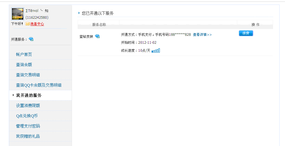Go to 查询余额
The height and width of the screenshot is (146, 285).
[x=24, y=65]
